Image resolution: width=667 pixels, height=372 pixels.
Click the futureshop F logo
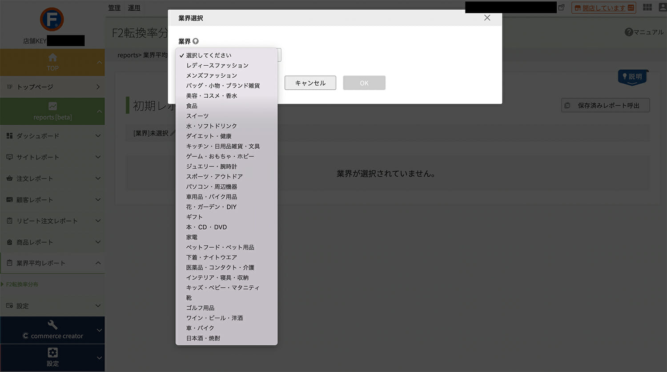[x=52, y=20]
